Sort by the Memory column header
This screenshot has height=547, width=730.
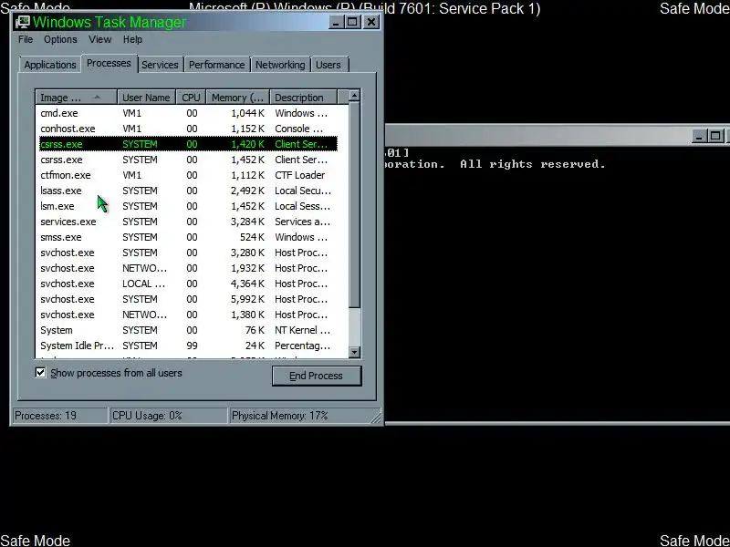tap(238, 98)
